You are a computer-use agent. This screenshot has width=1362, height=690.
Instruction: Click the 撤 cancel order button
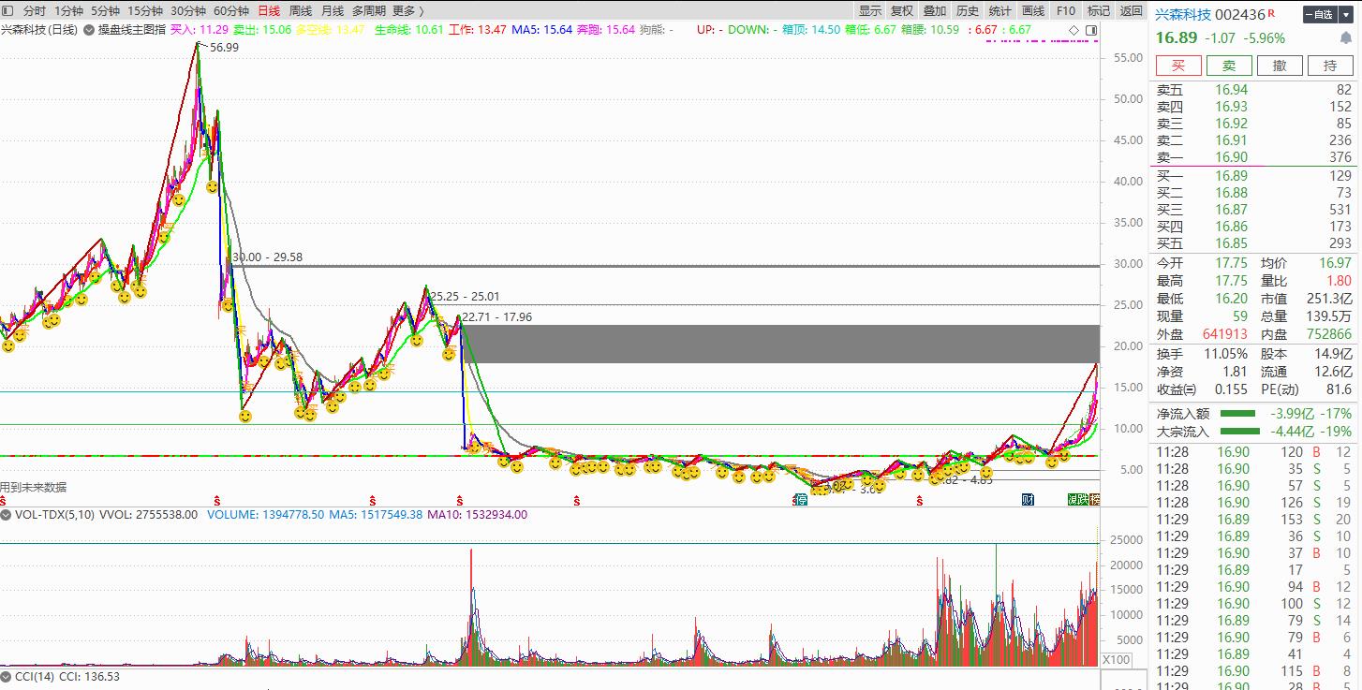[x=1280, y=66]
